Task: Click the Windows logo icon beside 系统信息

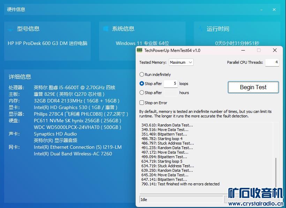Action: click(106, 29)
